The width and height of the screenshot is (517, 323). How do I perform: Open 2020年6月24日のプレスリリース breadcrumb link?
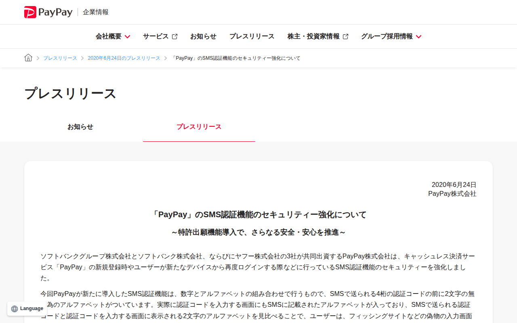(124, 58)
